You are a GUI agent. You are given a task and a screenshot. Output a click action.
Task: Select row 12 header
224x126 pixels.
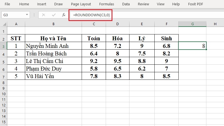pyautogui.click(x=4, y=105)
